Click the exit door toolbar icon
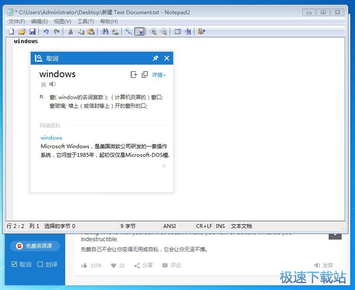 coord(202,31)
